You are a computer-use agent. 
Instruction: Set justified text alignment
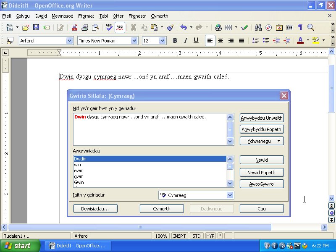coord(241,40)
